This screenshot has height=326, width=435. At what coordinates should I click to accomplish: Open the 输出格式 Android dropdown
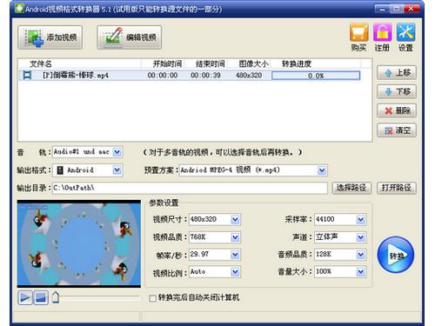[x=117, y=170]
